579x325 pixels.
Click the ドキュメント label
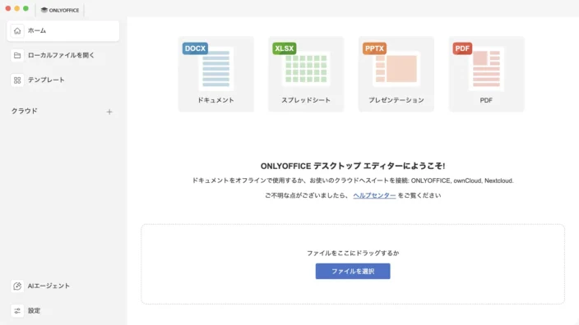click(x=216, y=100)
